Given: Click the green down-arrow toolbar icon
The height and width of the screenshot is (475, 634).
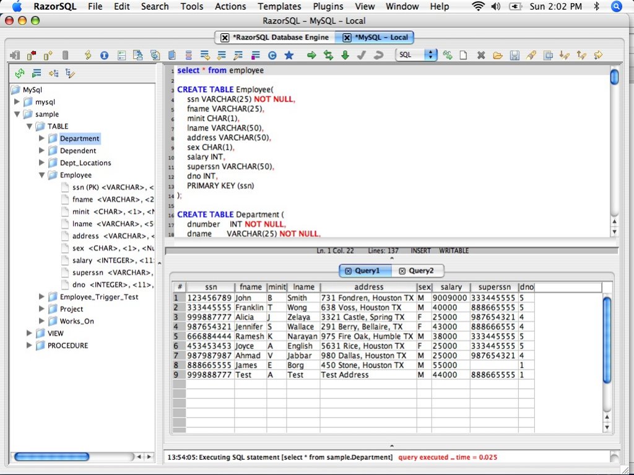Looking at the screenshot, I should coord(345,55).
